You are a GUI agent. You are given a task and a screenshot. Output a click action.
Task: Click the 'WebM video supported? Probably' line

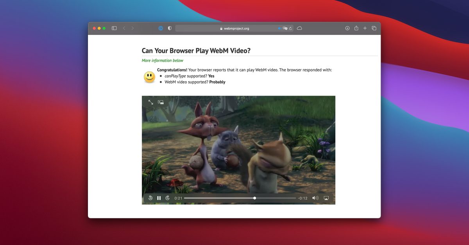click(x=195, y=82)
